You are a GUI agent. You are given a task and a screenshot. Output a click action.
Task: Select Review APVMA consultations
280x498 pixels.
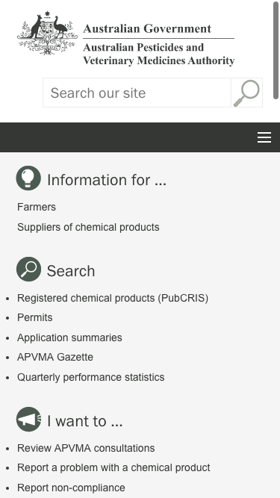pos(86,448)
